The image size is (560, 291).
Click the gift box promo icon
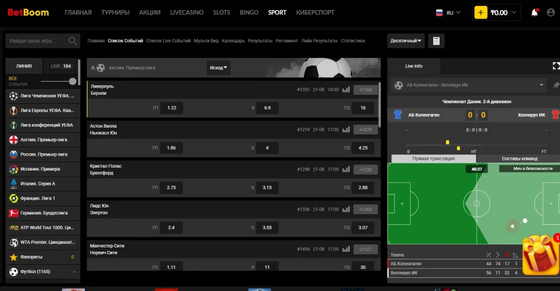(x=540, y=255)
